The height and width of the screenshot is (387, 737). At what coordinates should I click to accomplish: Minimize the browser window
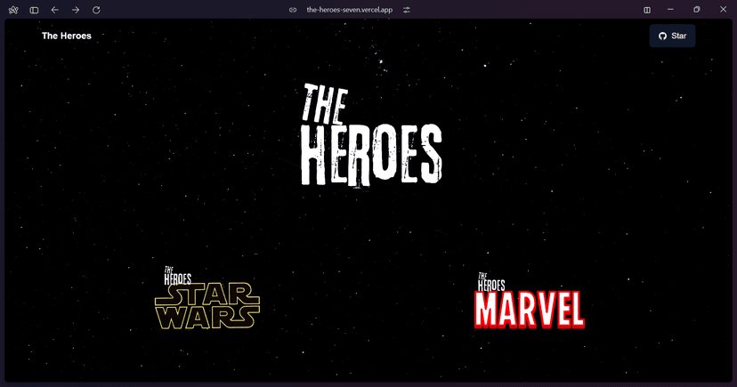(671, 10)
